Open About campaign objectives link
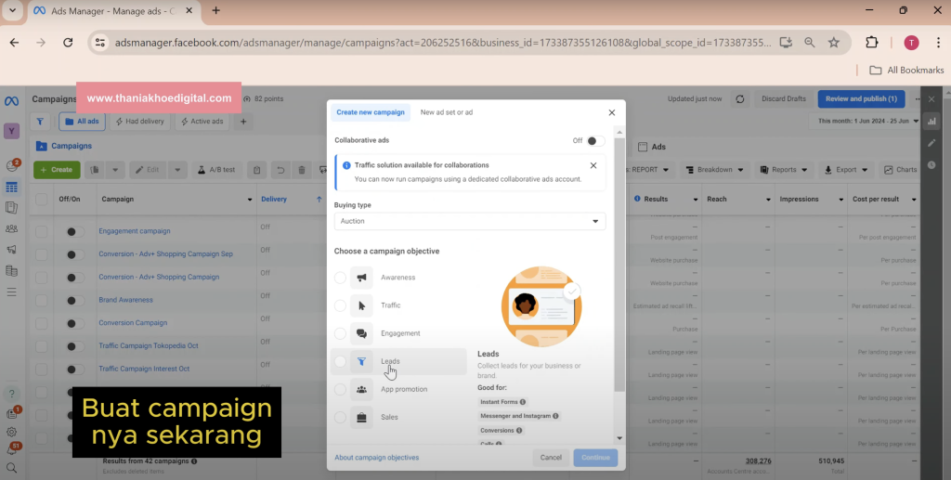This screenshot has width=951, height=480. [376, 458]
